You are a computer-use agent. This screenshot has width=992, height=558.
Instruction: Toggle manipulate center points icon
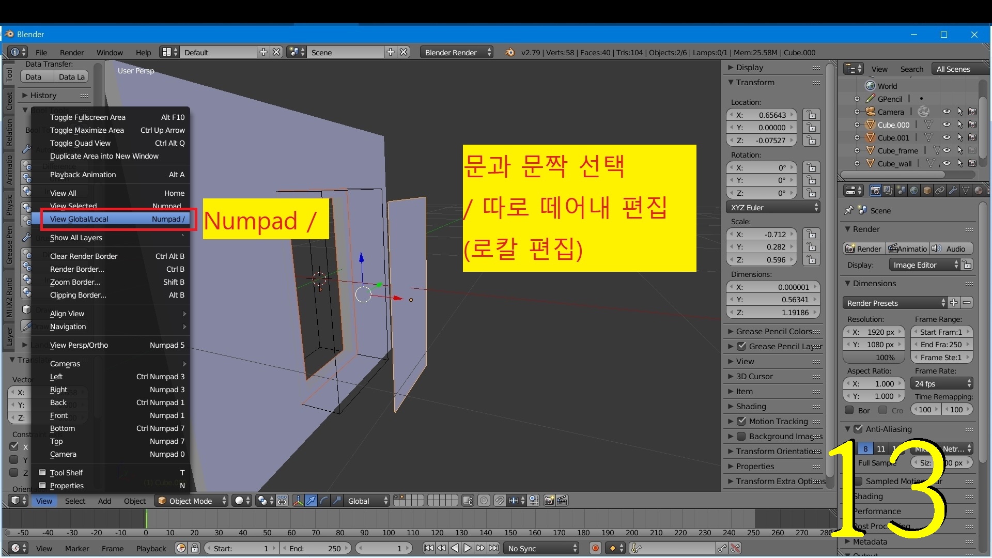(282, 501)
